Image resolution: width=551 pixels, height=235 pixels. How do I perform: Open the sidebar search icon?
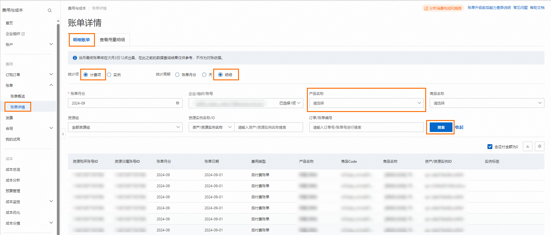coord(50,10)
